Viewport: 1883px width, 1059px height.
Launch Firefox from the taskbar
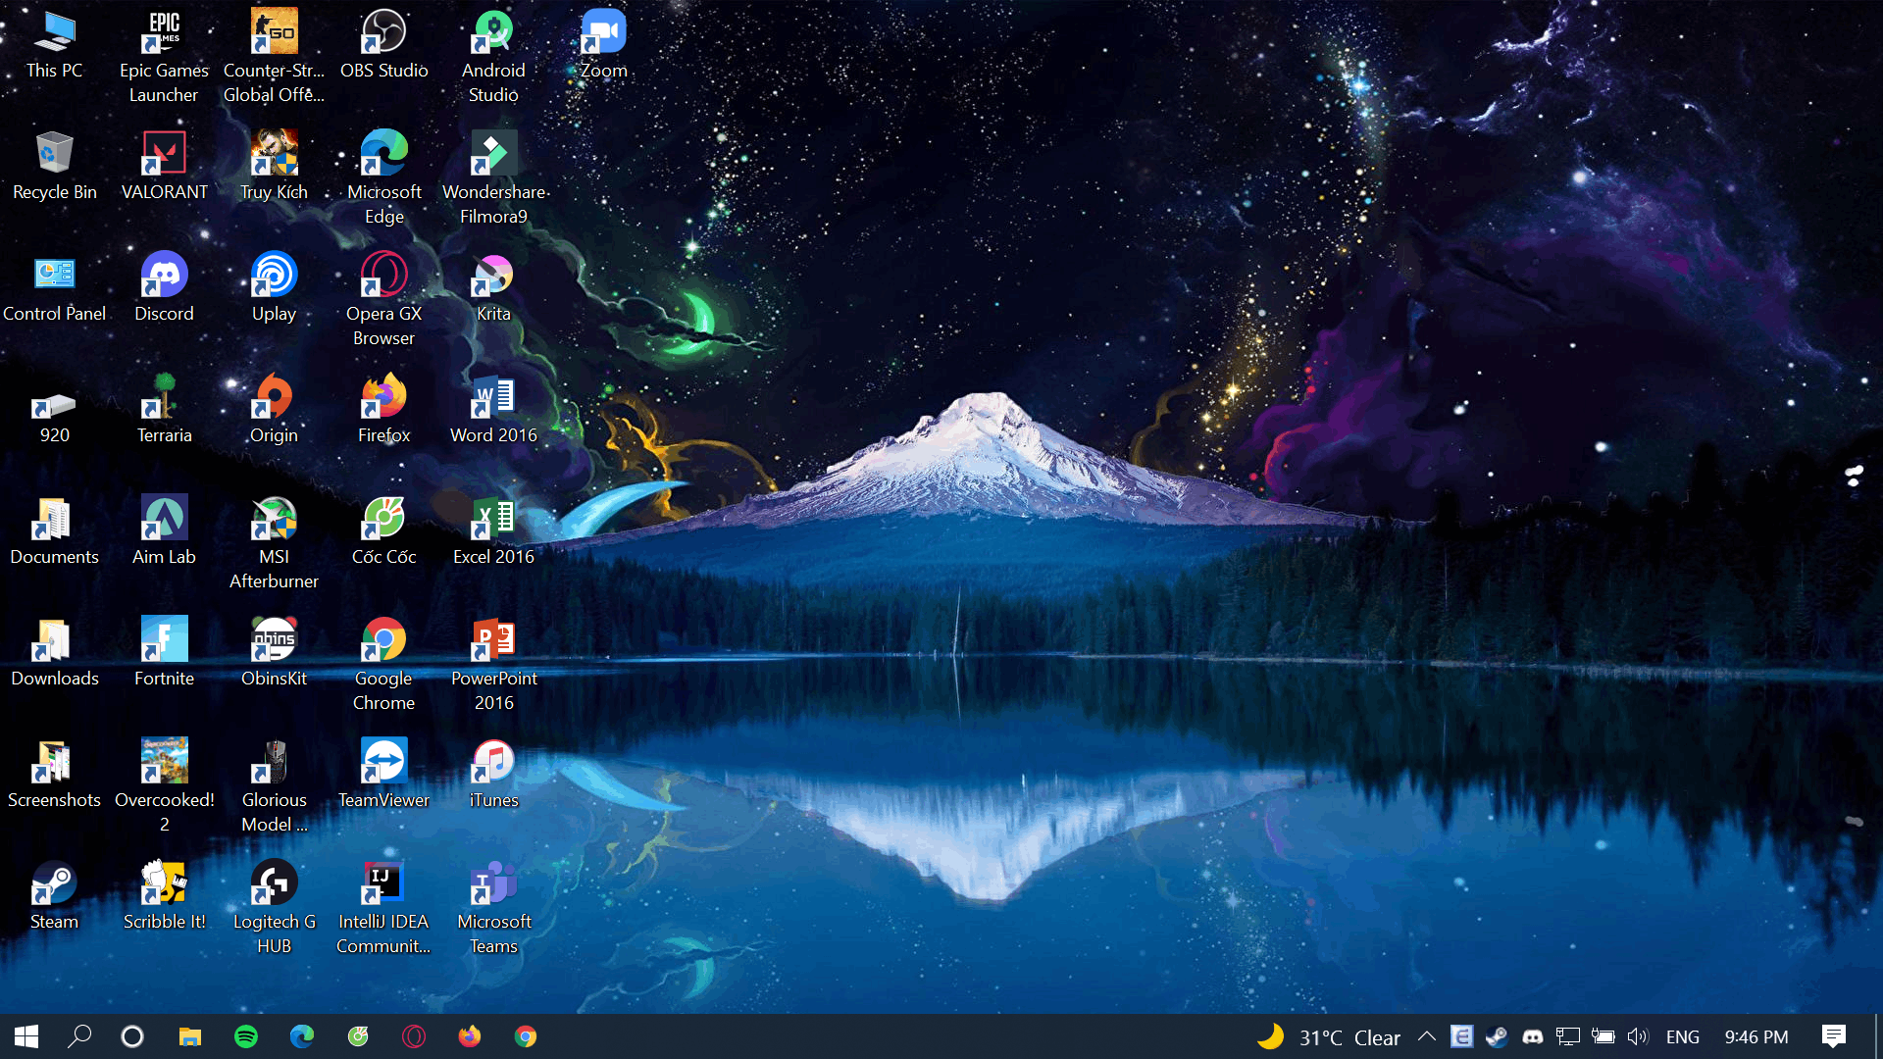pyautogui.click(x=470, y=1036)
